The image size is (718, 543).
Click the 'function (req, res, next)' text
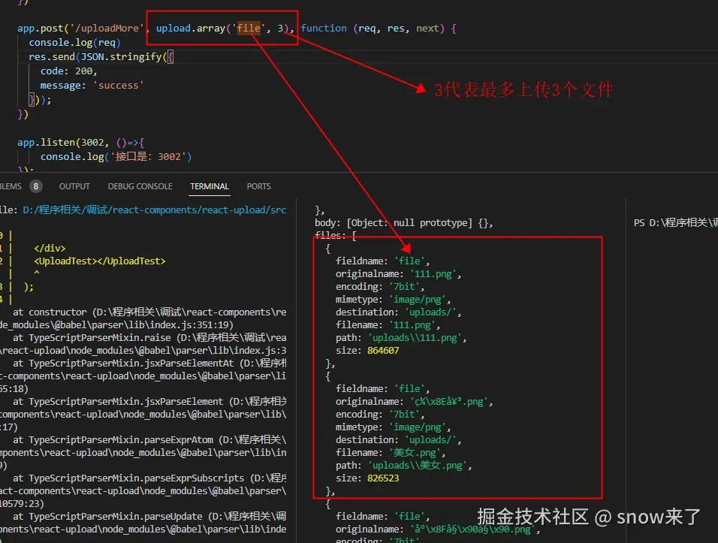point(373,29)
